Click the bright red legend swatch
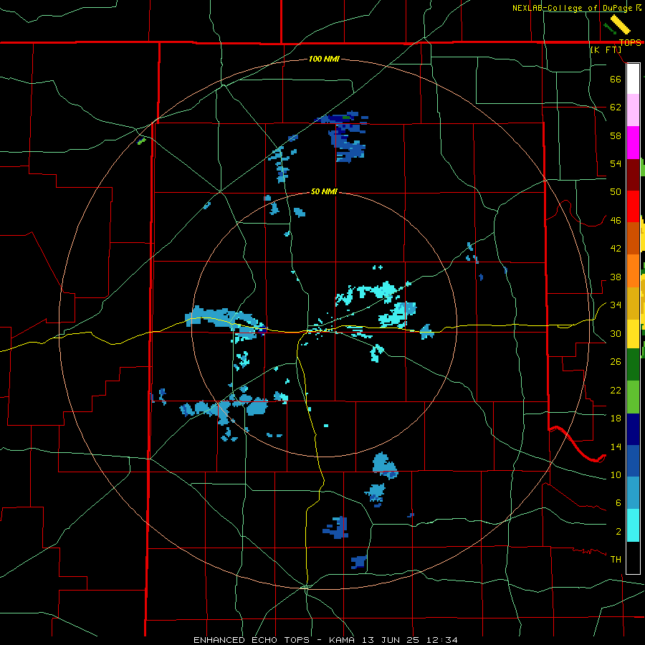This screenshot has height=645, width=645. point(633,206)
